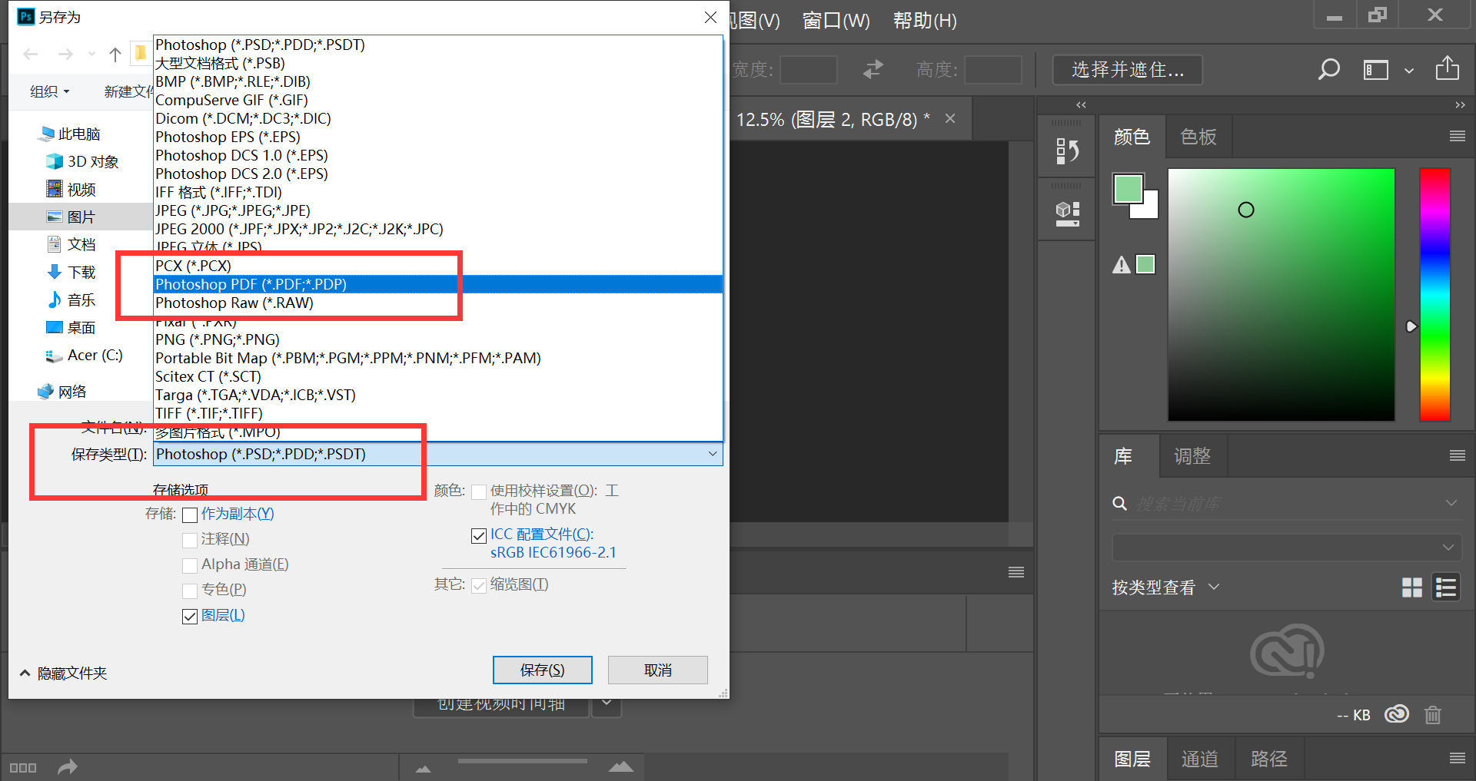The image size is (1476, 781).
Task: Open the History panel icon in collapsed dock
Action: [x=1067, y=151]
